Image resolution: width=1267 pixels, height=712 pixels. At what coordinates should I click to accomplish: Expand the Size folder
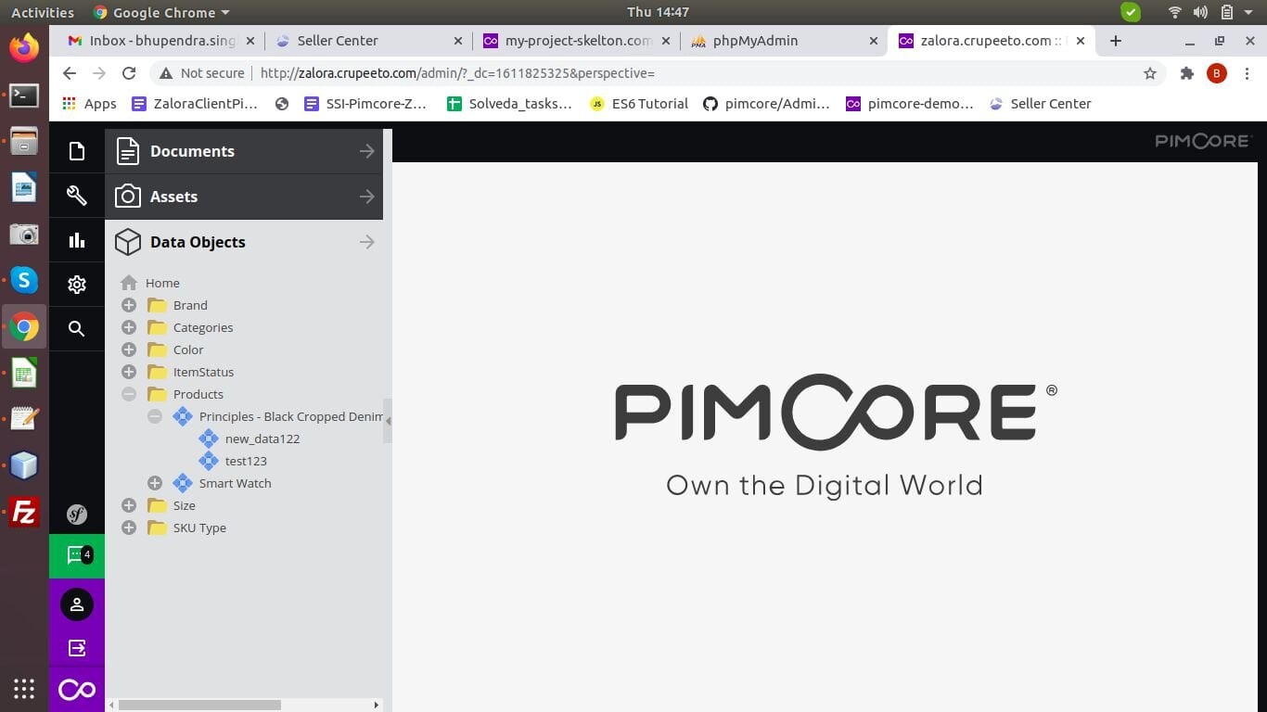coord(129,505)
